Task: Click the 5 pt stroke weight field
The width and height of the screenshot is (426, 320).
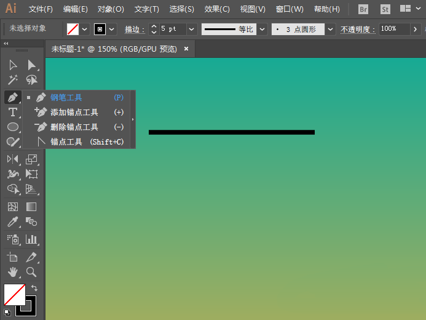Action: 173,29
